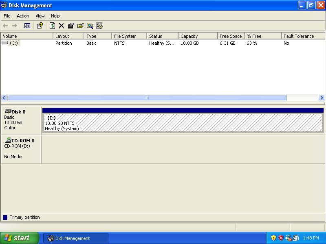Click the 1:48 PM taskbar clock
This screenshot has width=326, height=244.
click(311, 238)
